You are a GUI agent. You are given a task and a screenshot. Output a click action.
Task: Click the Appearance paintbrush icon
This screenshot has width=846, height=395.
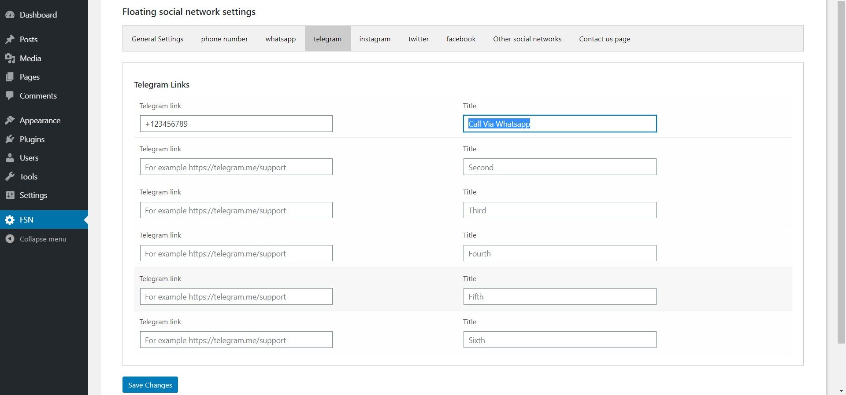pyautogui.click(x=10, y=121)
